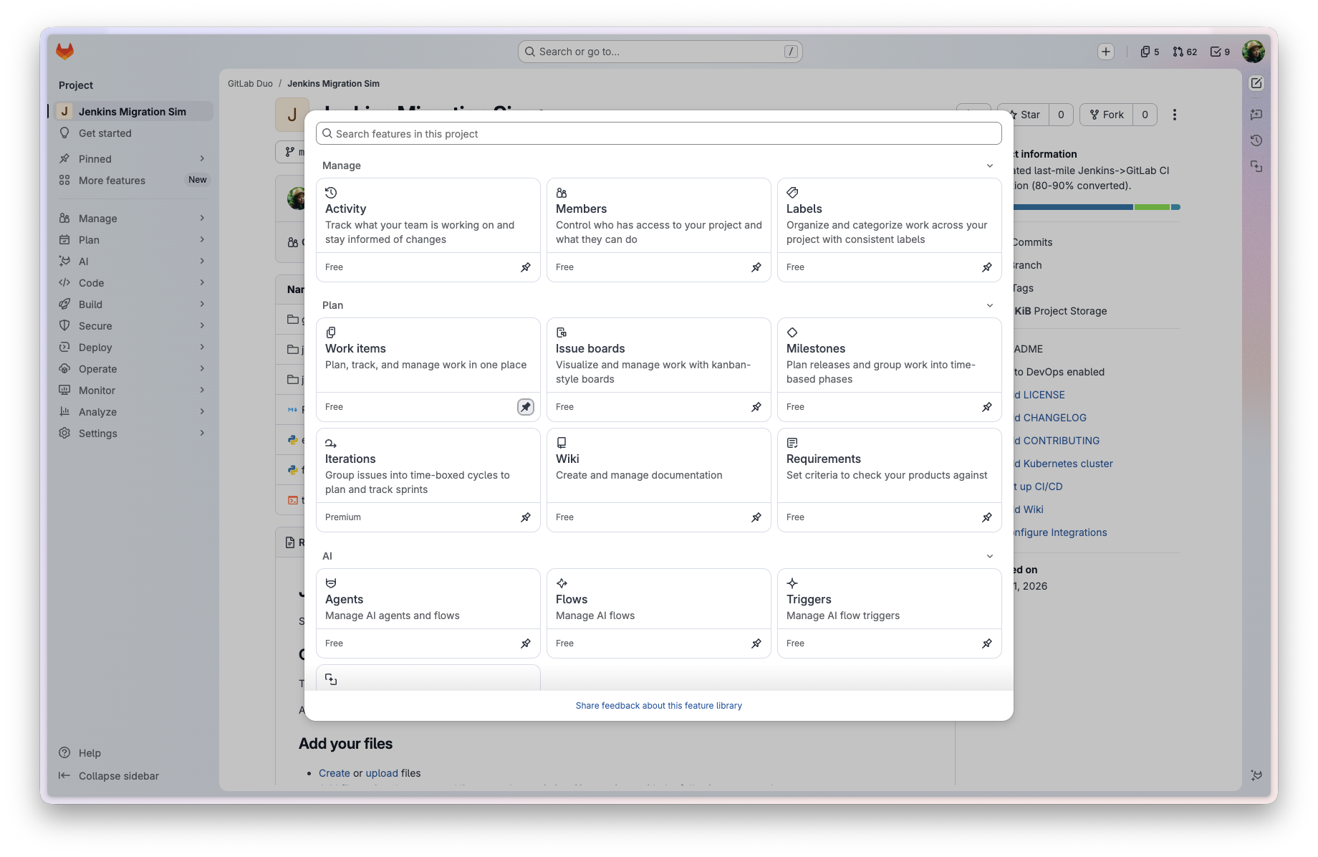
Task: Toggle pin for Issue boards feature
Action: (x=756, y=407)
